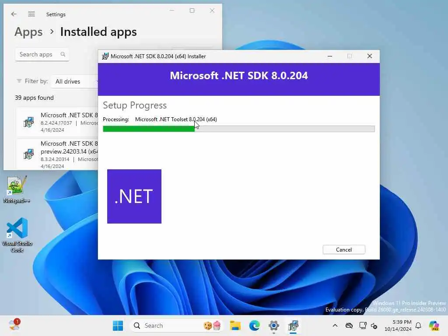This screenshot has height=336, width=448.
Task: Click the installer icon in the taskbar
Action: click(293, 325)
